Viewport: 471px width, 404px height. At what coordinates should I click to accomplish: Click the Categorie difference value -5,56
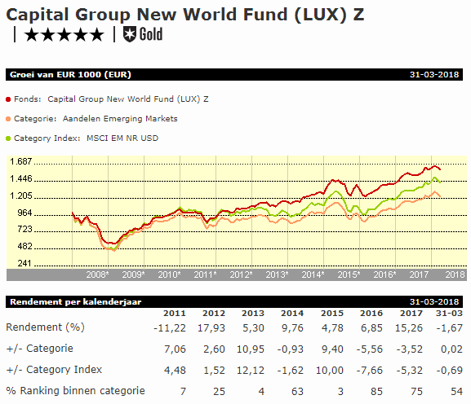pos(370,349)
